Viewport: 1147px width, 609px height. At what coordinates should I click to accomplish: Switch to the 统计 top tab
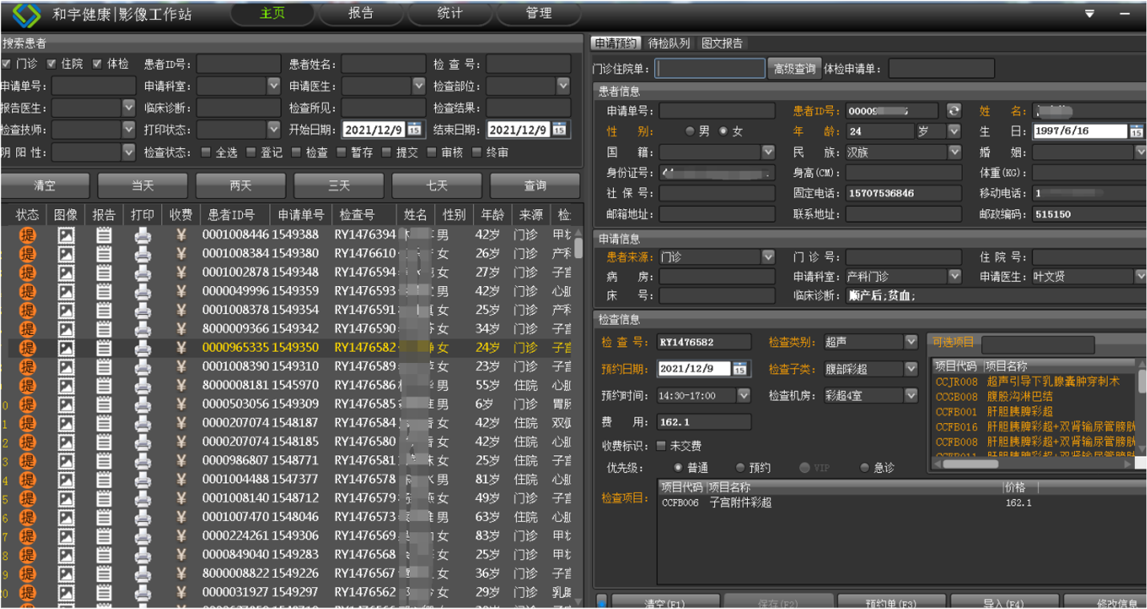click(450, 14)
